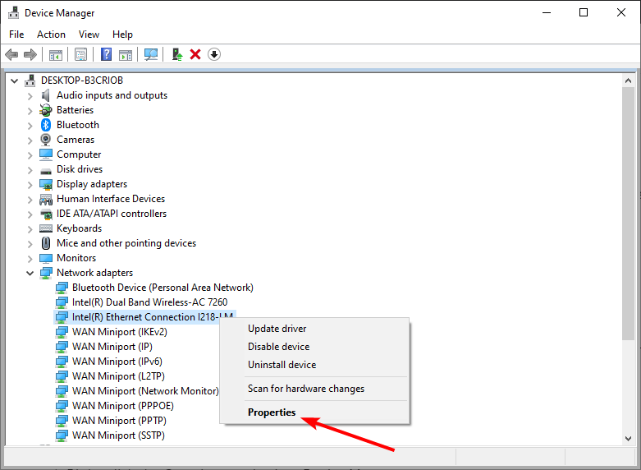Expand the Monitors category
641x470 pixels.
tap(30, 259)
